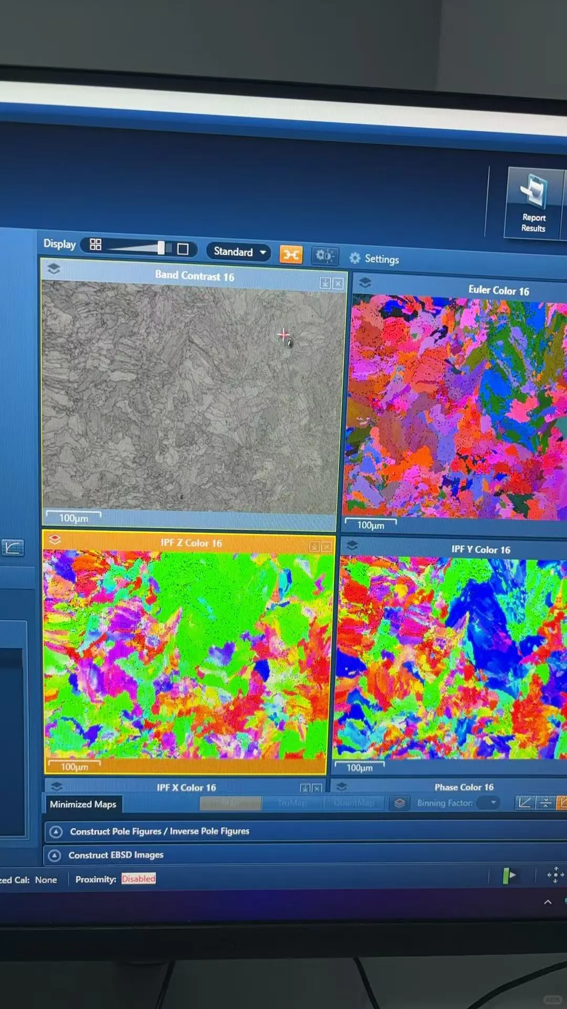This screenshot has width=567, height=1009.
Task: Toggle the orange link-maps button
Action: (291, 255)
